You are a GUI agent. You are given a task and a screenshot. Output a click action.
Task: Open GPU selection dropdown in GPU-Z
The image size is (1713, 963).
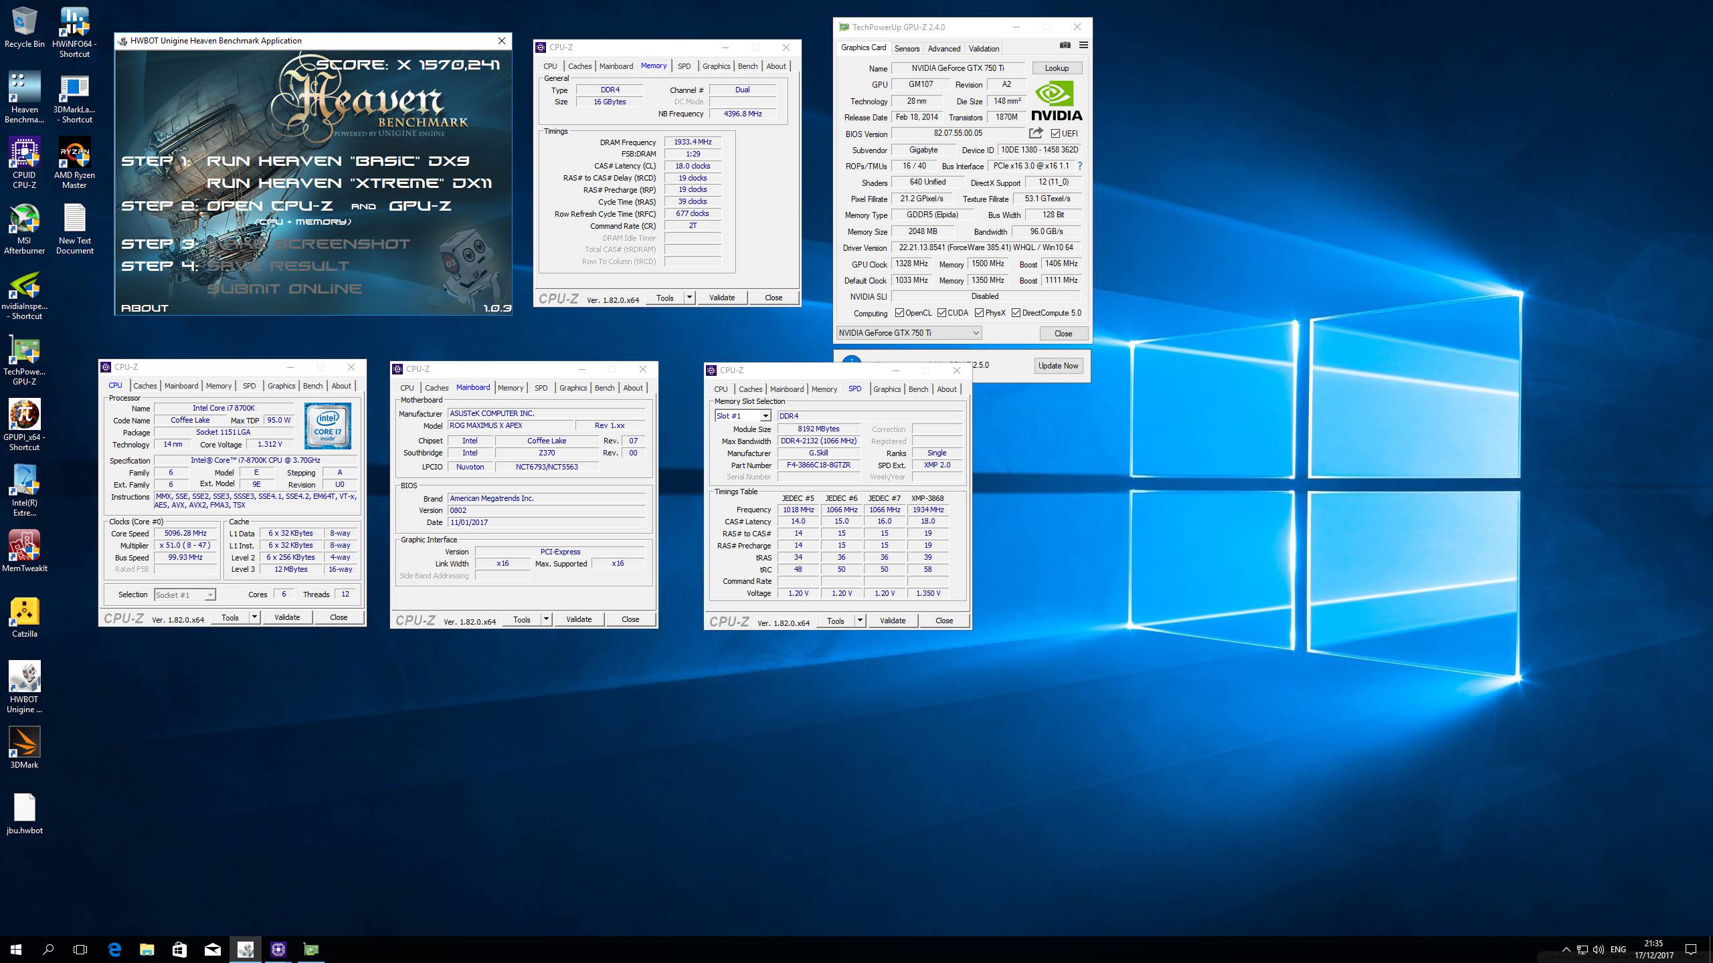pyautogui.click(x=909, y=333)
